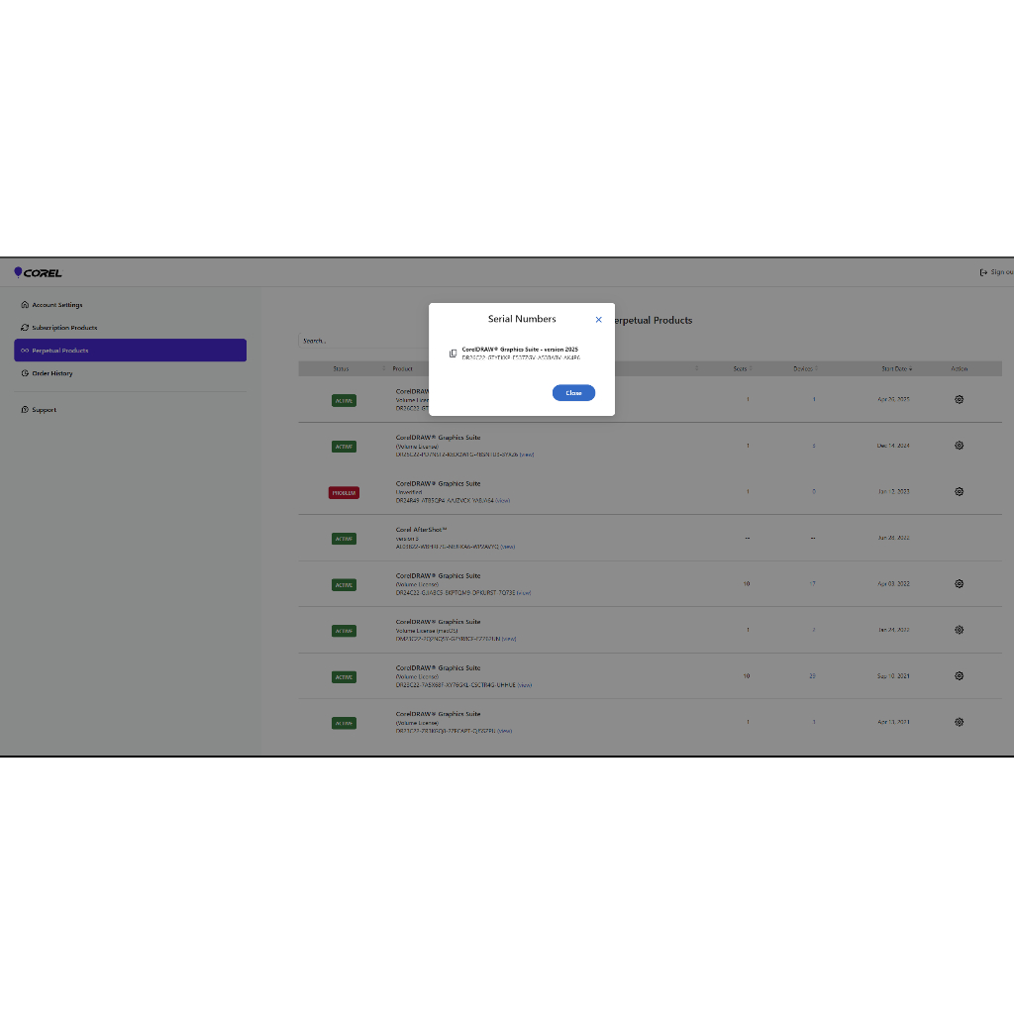Sort by the Product column header
This screenshot has width=1014, height=1014.
tap(402, 368)
